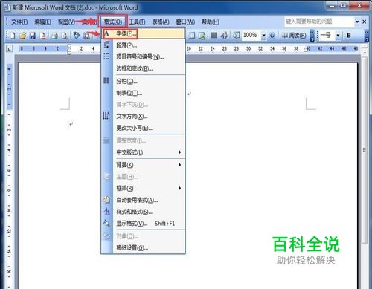Insert an Excel worksheet via toolbar icon
The image size is (372, 289).
click(x=202, y=36)
